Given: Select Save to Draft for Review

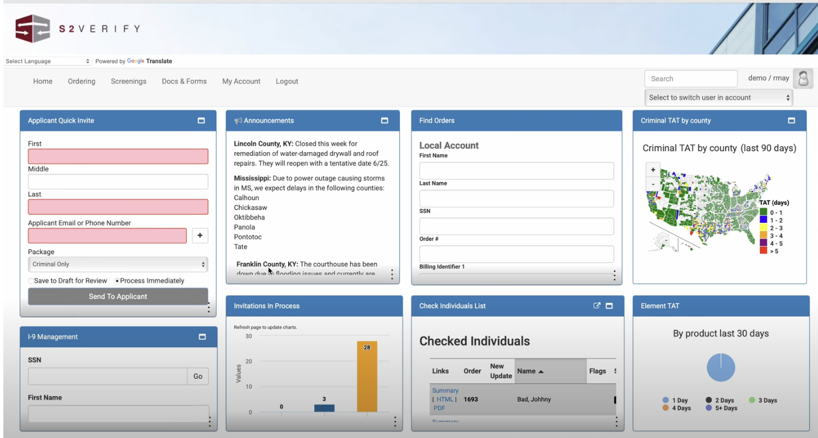Looking at the screenshot, I should 31,281.
